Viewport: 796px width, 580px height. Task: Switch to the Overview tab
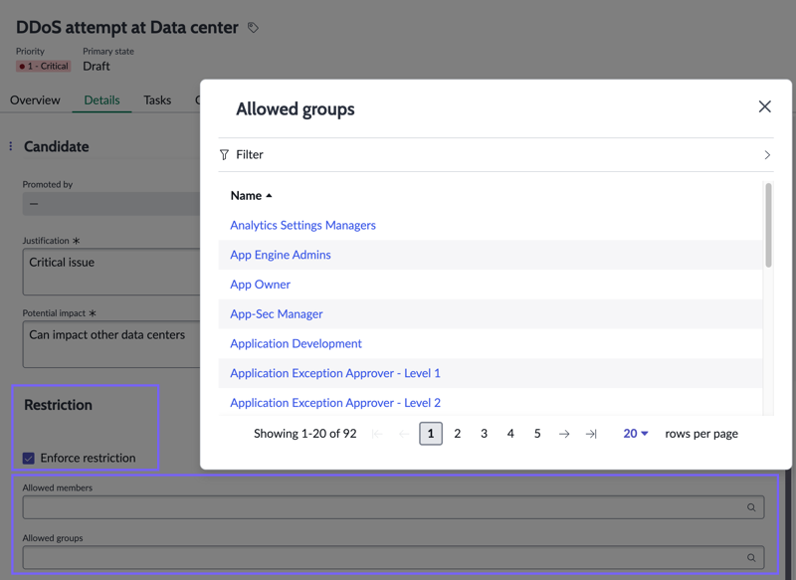(35, 99)
